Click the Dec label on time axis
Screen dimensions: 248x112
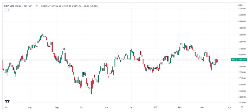131,108
